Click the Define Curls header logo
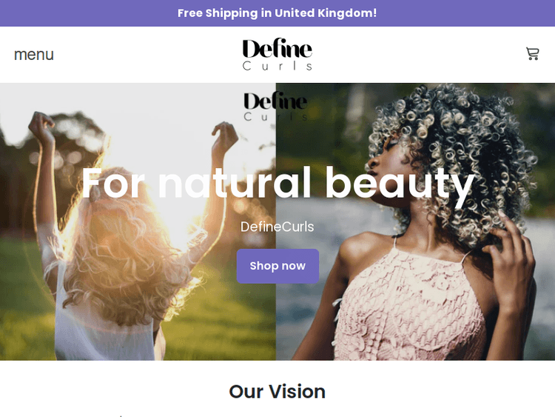555x417 pixels. point(277,55)
